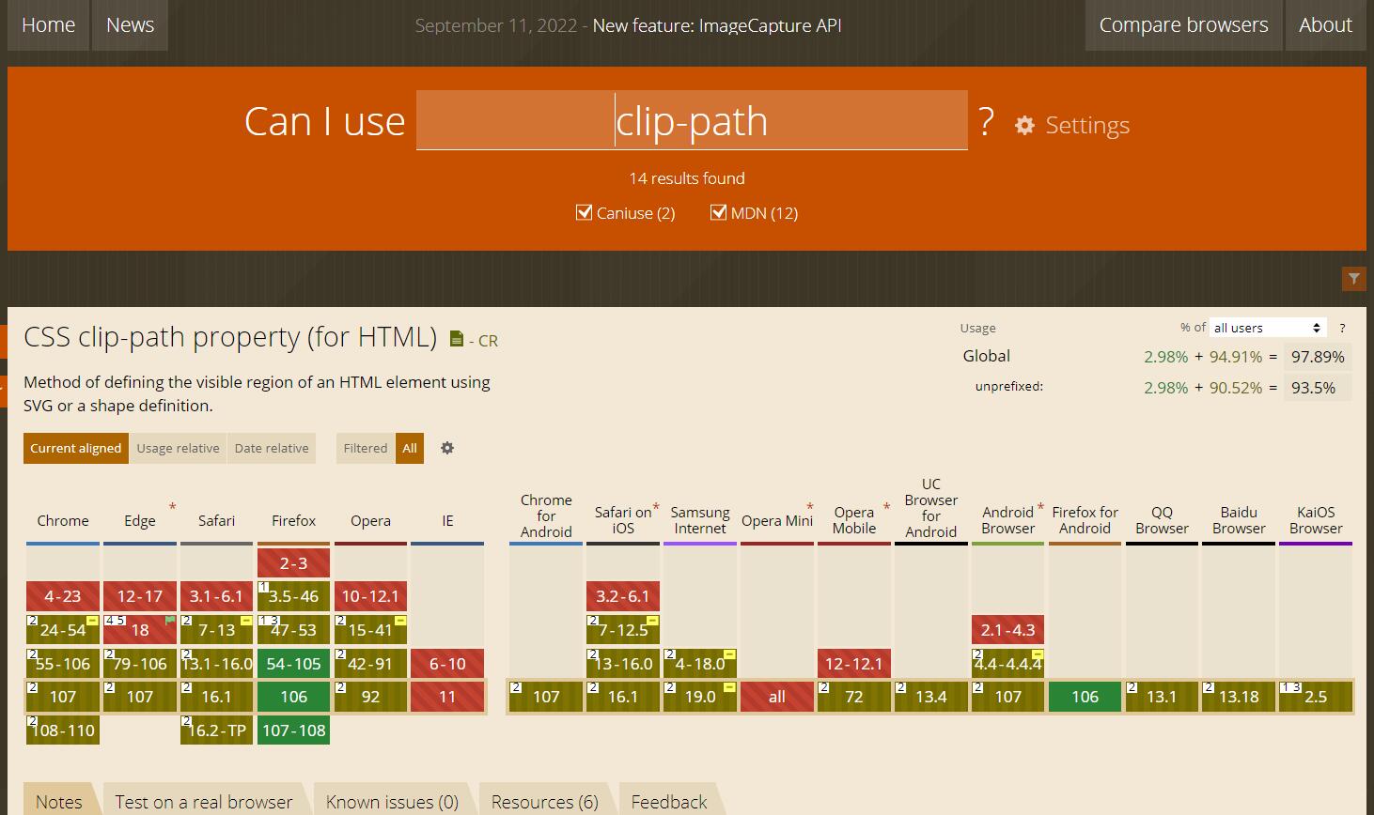Viewport: 1374px width, 815px height.
Task: Open CSS clip-path property feature title
Action: [x=230, y=336]
